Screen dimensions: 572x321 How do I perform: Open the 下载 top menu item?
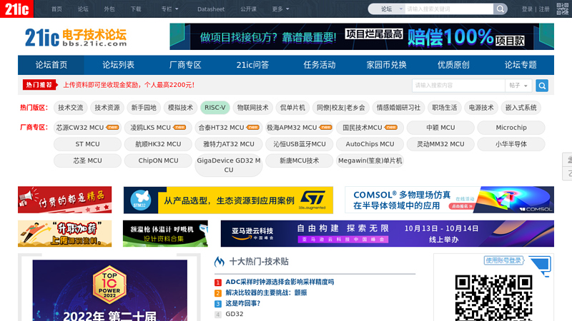point(136,9)
